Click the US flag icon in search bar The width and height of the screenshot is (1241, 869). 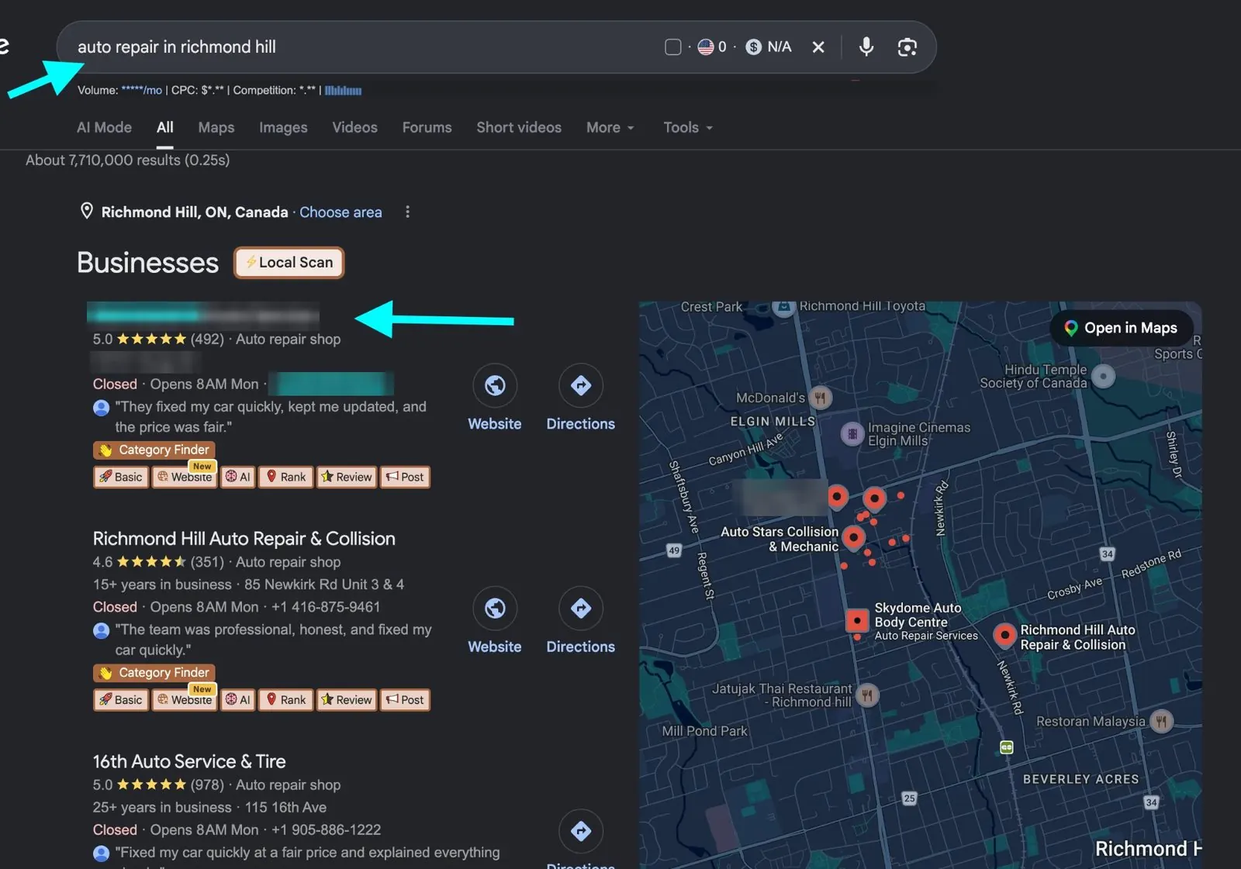[x=706, y=47]
